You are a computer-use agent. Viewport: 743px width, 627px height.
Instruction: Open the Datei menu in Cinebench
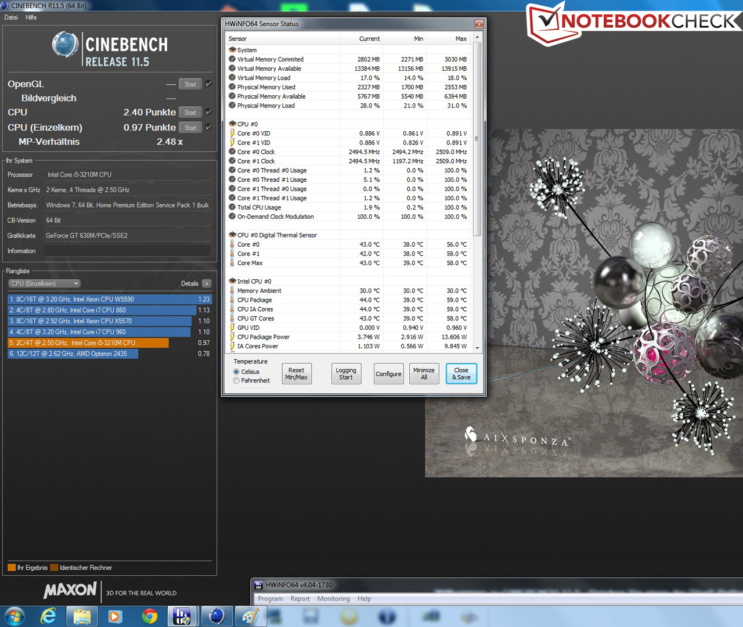pos(11,17)
